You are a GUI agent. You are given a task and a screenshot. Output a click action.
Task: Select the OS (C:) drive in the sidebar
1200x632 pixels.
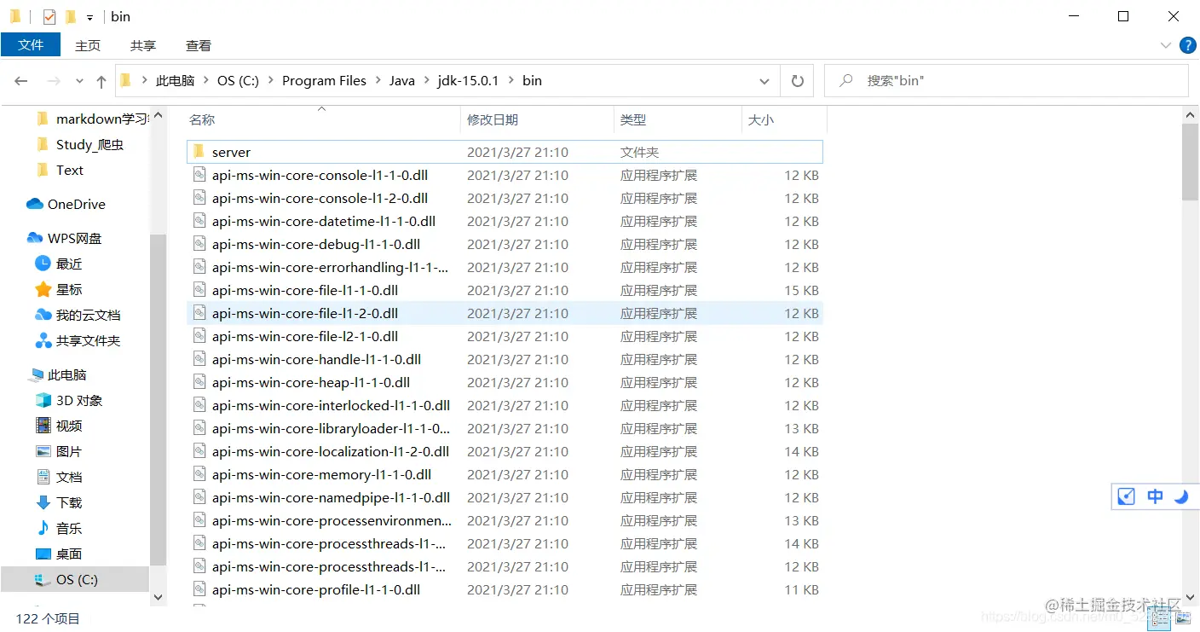tap(75, 579)
